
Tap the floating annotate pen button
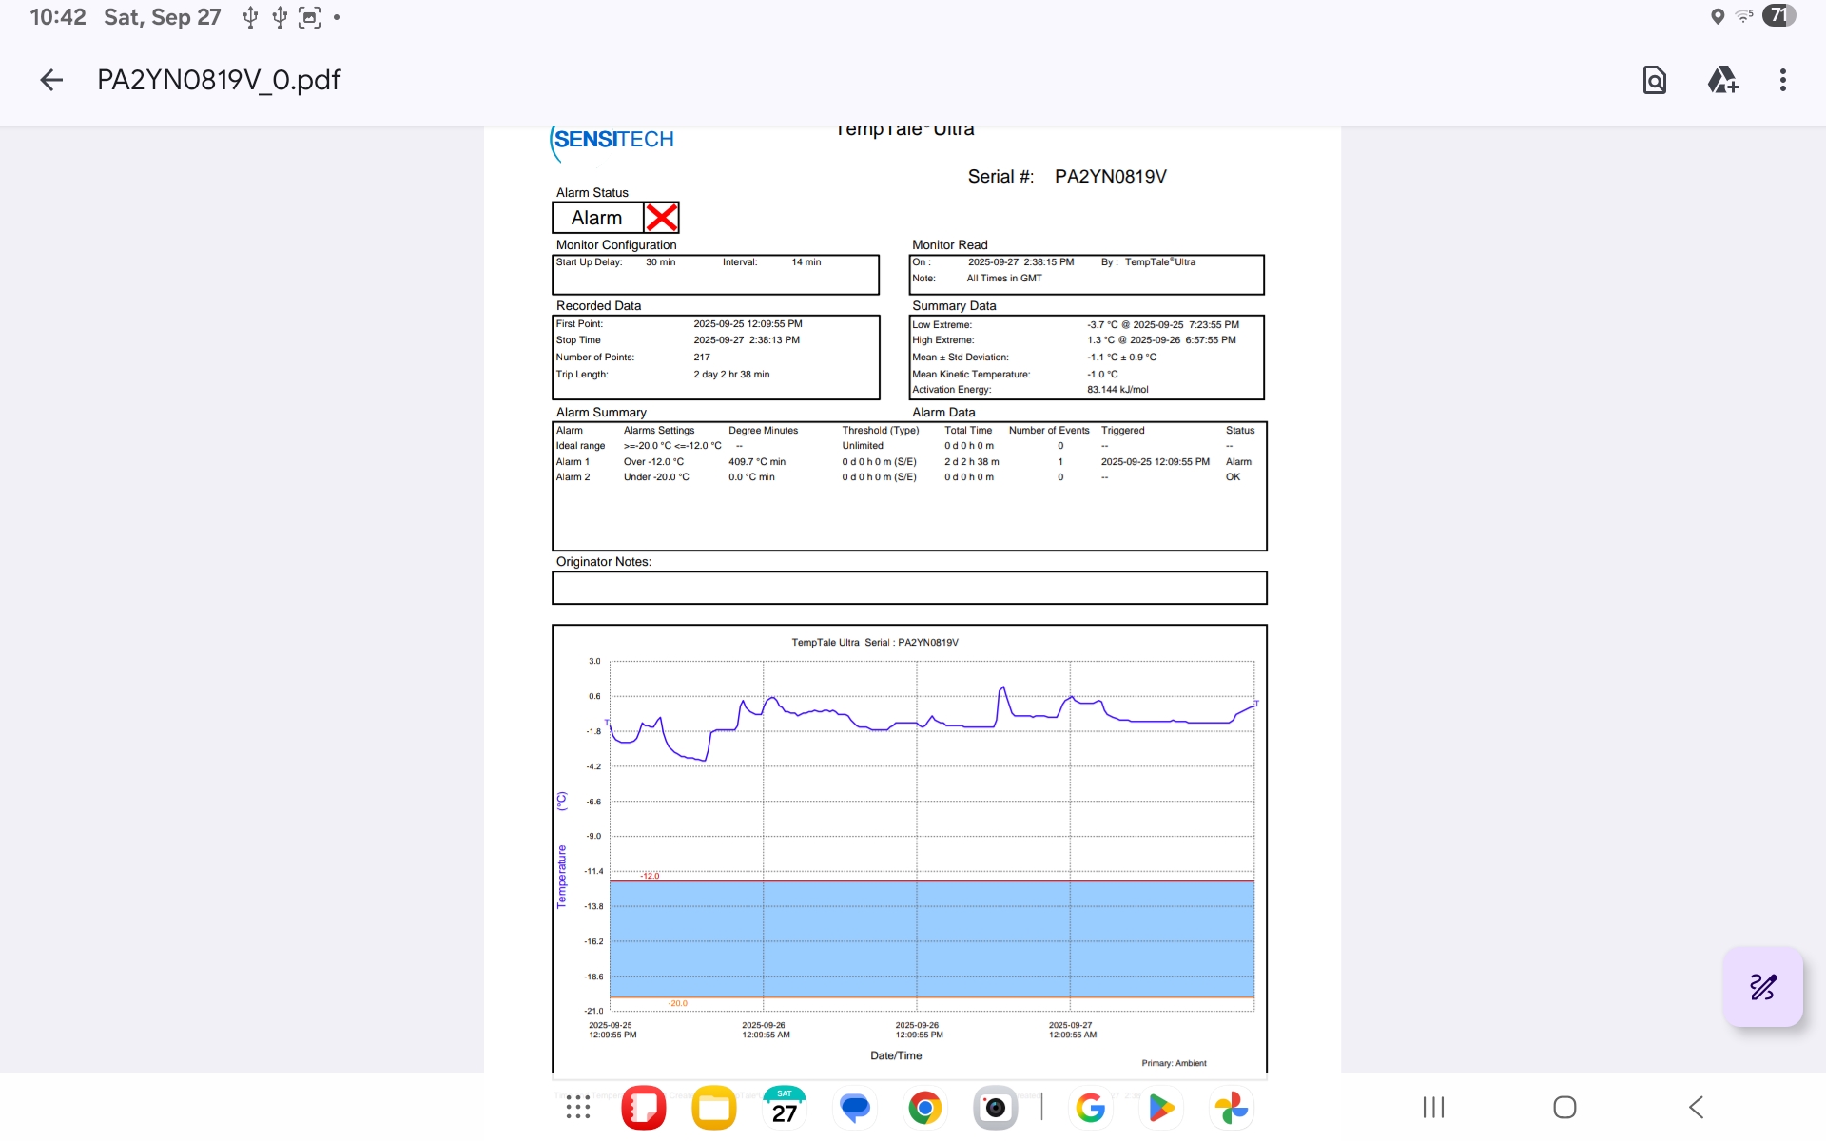point(1762,986)
